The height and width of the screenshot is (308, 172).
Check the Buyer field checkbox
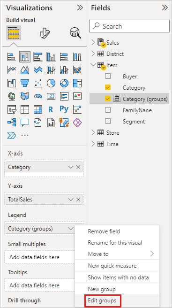click(108, 76)
